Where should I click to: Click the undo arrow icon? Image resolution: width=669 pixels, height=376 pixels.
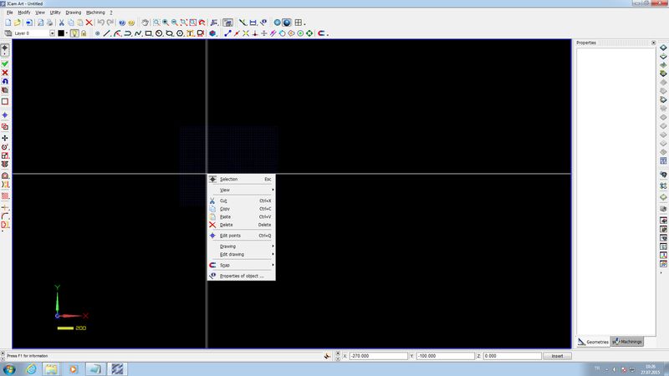pyautogui.click(x=100, y=23)
